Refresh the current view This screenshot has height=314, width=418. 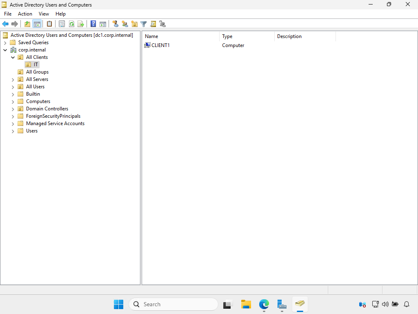(x=71, y=24)
